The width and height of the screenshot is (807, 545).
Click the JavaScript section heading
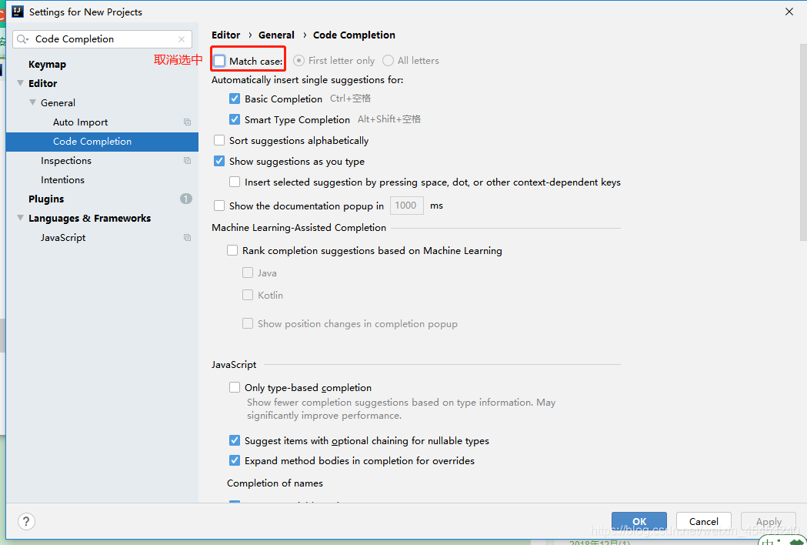234,365
